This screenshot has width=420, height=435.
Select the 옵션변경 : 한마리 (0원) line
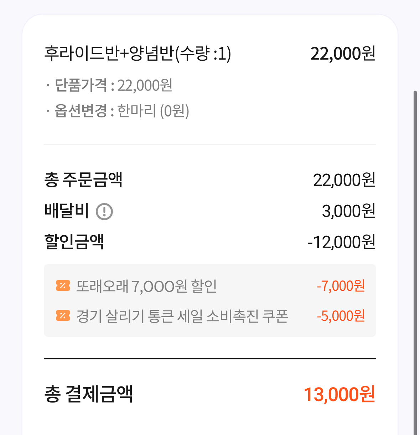tap(118, 111)
